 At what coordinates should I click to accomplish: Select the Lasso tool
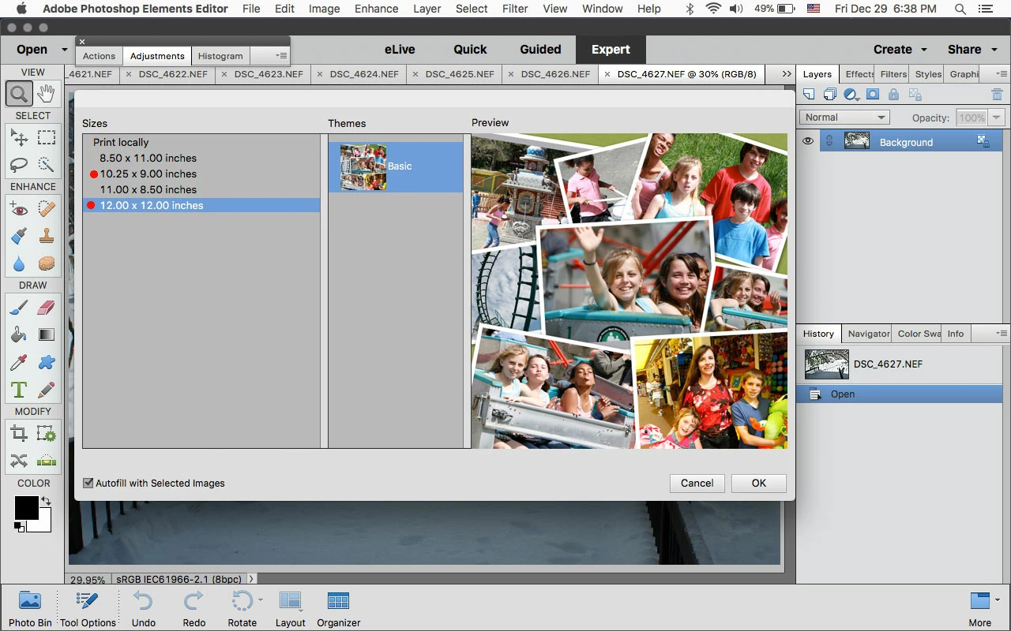point(19,165)
